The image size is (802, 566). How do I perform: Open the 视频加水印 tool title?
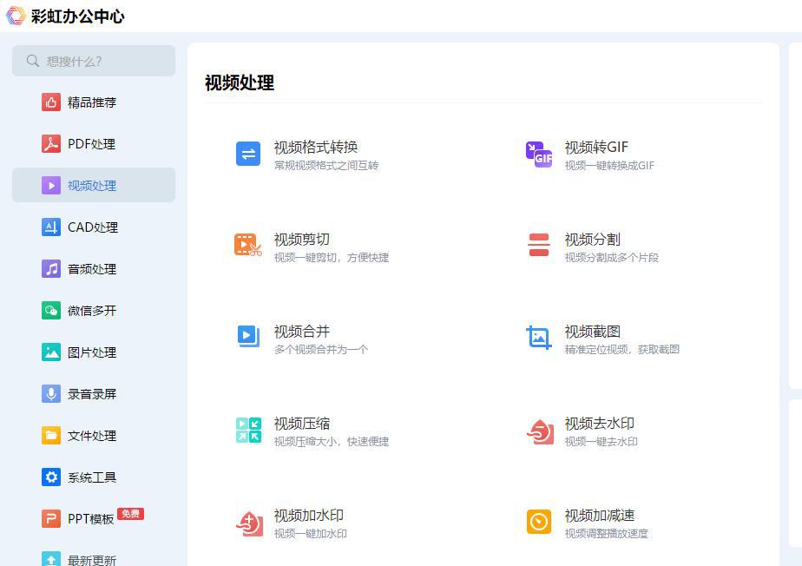pos(309,516)
